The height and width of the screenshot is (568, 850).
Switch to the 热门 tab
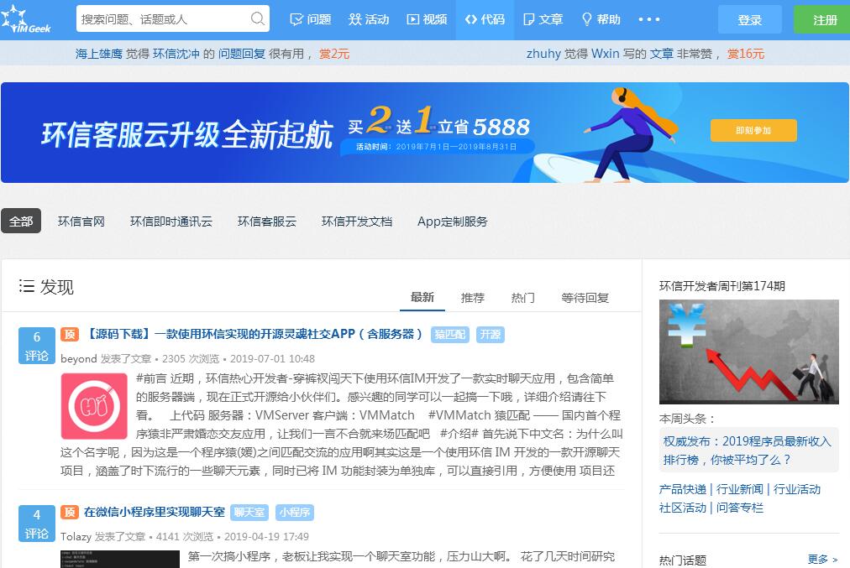[522, 297]
